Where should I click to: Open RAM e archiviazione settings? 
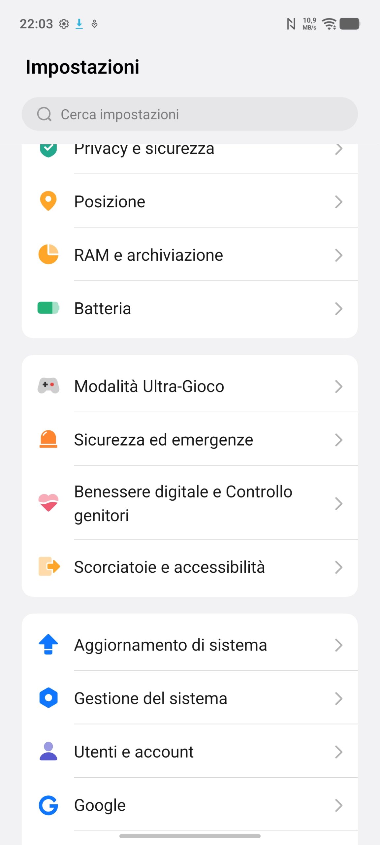click(148, 255)
